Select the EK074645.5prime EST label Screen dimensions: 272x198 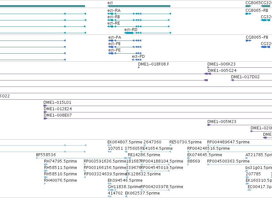pos(205,155)
